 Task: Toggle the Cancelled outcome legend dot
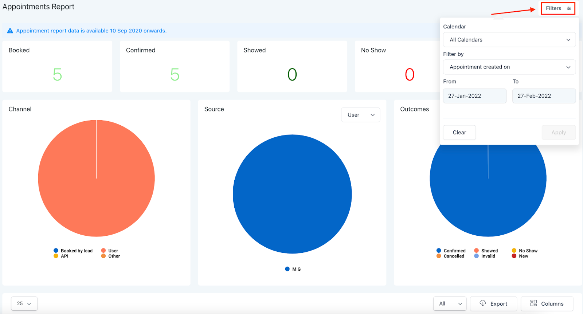coord(439,256)
